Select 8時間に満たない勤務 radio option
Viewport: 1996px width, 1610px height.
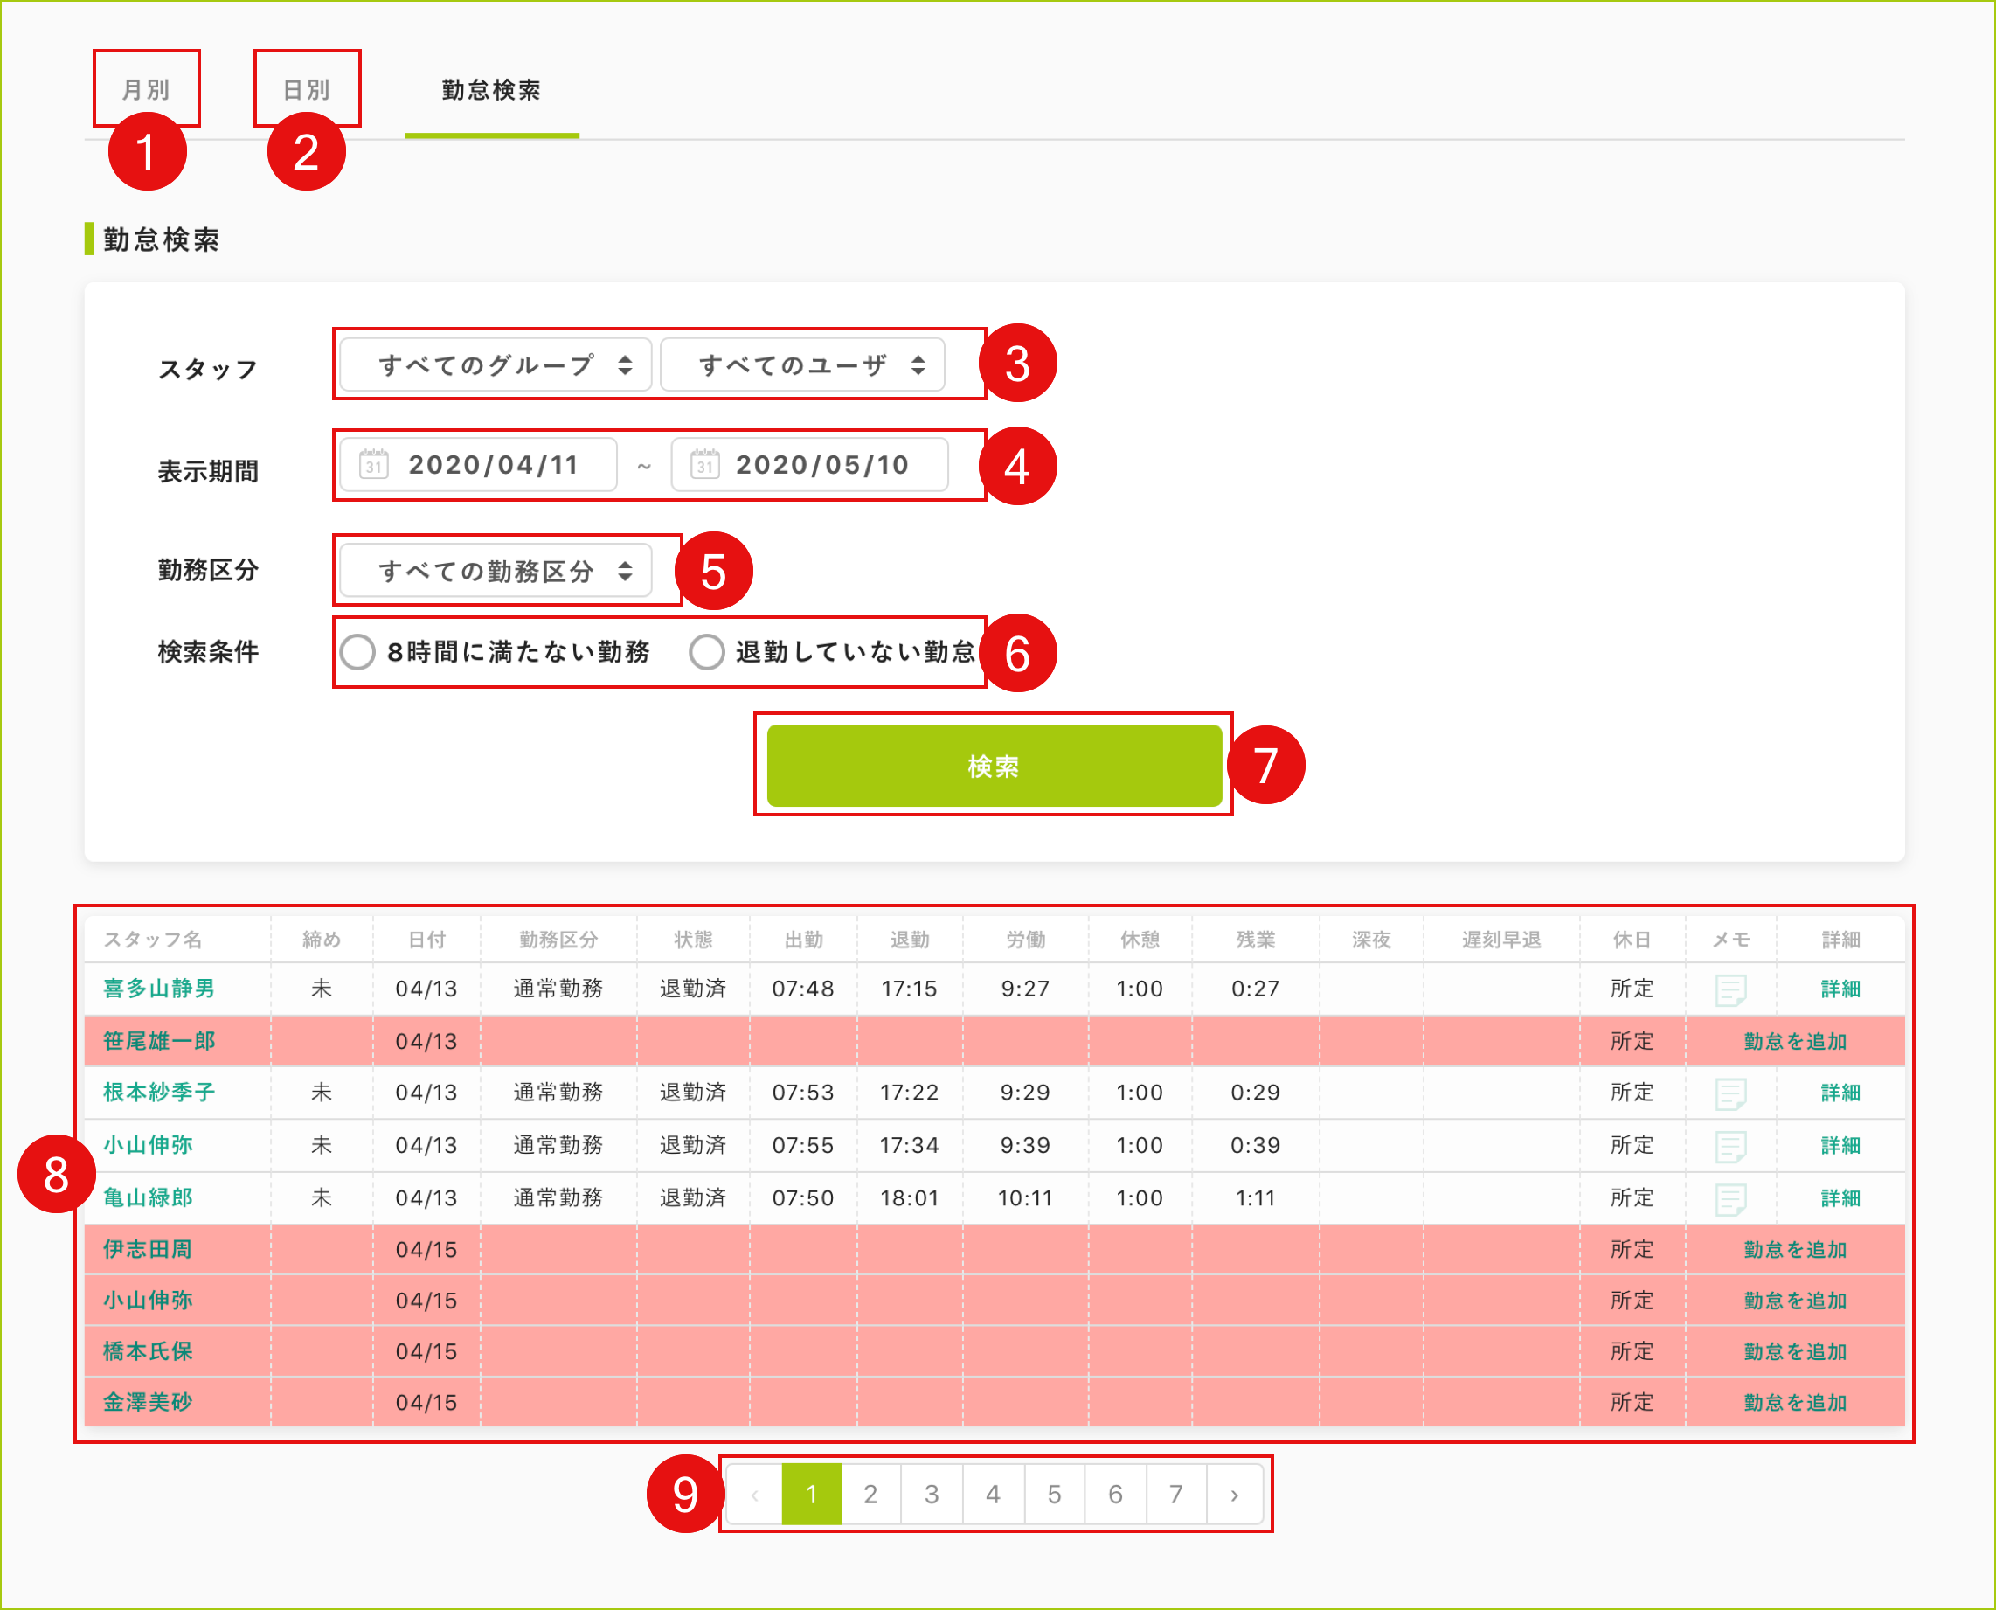[357, 652]
